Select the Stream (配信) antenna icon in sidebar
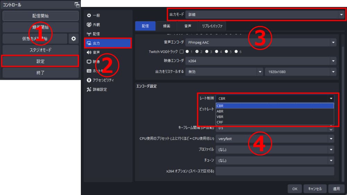The height and width of the screenshot is (195, 347). click(x=89, y=34)
